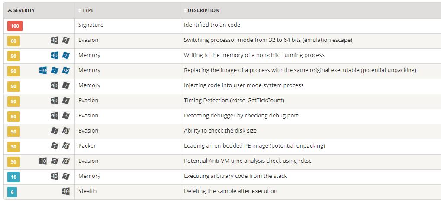The image size is (441, 202).
Task: Select the 'Identified trojan code' description
Action: [212, 25]
